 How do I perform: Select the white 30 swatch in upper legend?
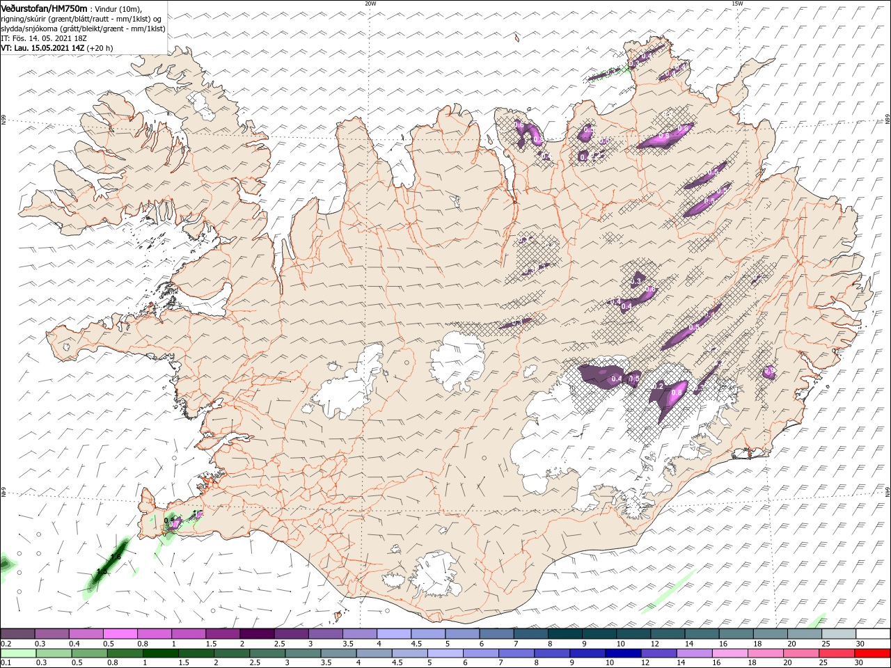[872, 634]
